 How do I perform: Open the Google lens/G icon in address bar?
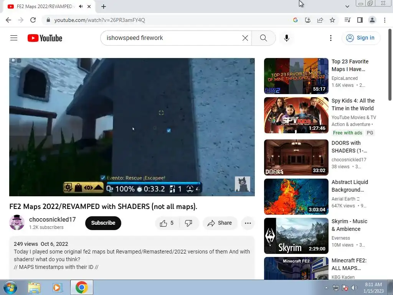tap(295, 20)
